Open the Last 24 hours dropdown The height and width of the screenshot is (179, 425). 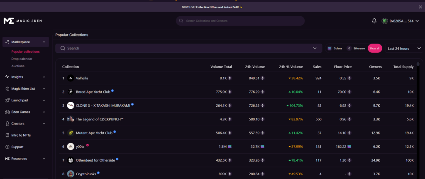[x=404, y=49]
